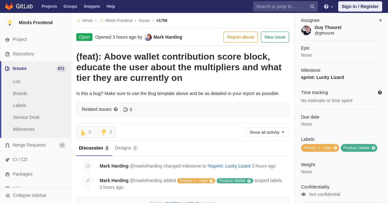
Task: Click the Time tracking help icon
Action: click(x=380, y=93)
